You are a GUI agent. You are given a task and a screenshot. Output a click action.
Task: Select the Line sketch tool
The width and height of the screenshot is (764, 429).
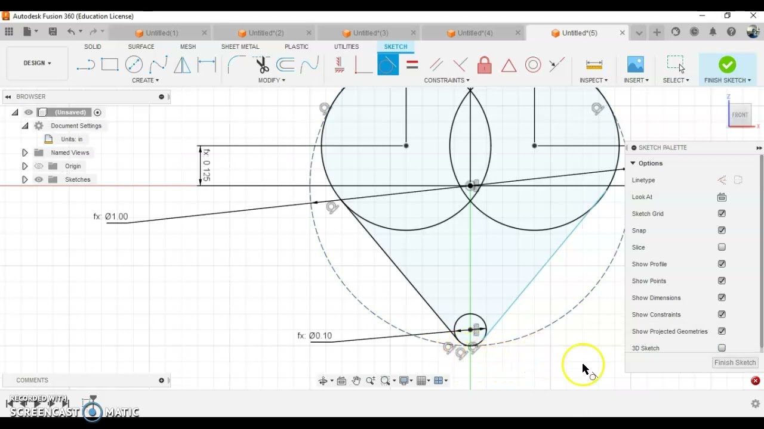[x=85, y=64]
